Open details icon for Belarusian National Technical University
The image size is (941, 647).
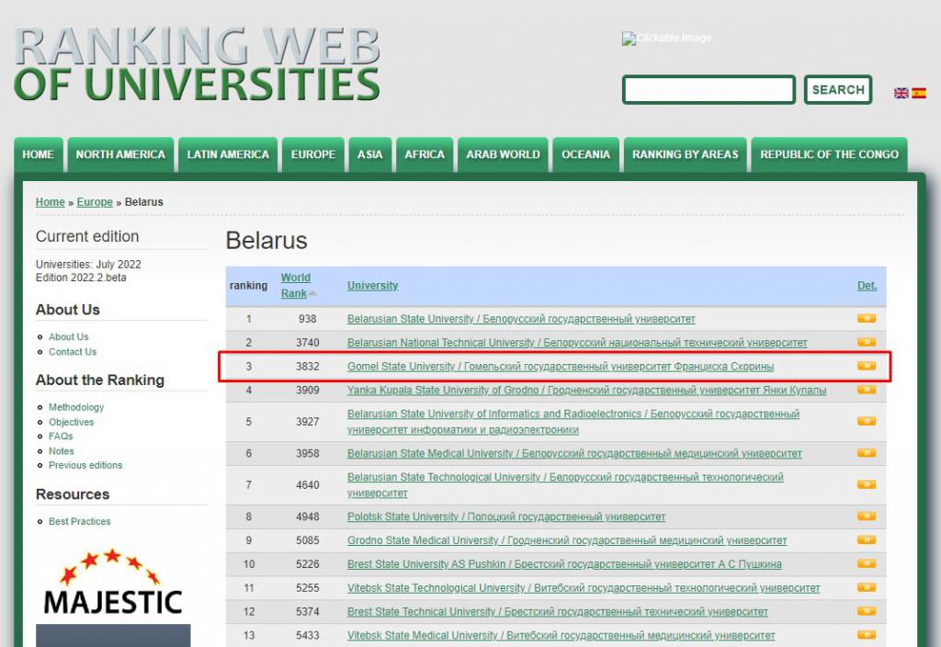(866, 342)
